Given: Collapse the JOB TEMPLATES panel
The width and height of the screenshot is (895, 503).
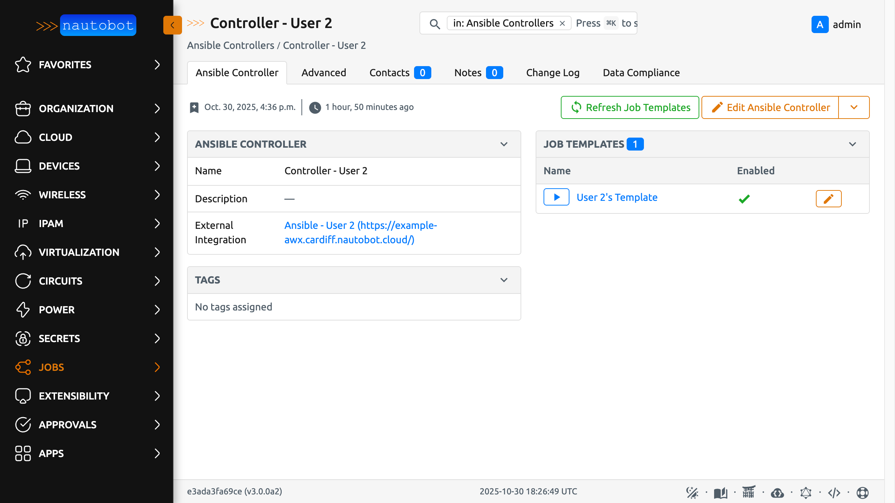Looking at the screenshot, I should coord(853,144).
